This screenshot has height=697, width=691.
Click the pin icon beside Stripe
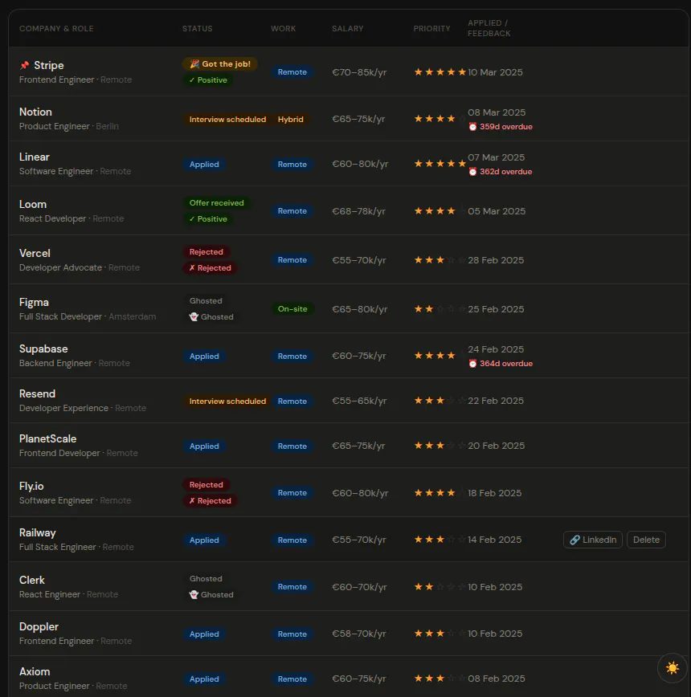click(24, 65)
